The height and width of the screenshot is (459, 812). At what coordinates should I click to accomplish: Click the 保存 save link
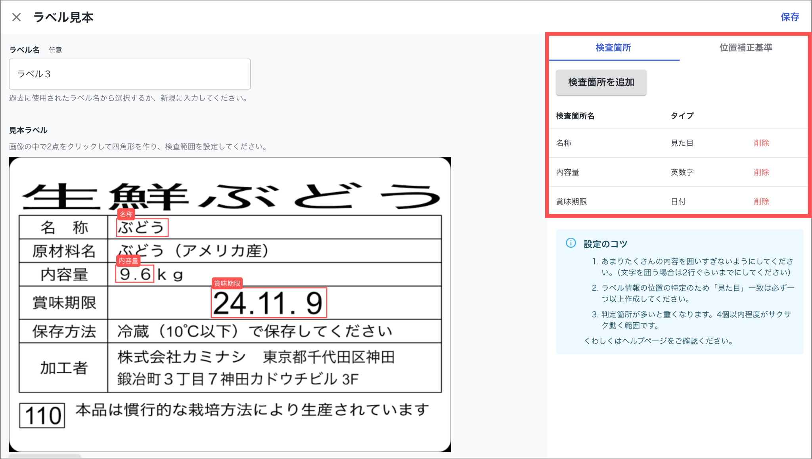[x=789, y=17]
